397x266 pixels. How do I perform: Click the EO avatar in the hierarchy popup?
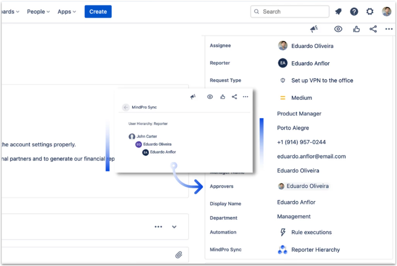pyautogui.click(x=138, y=144)
